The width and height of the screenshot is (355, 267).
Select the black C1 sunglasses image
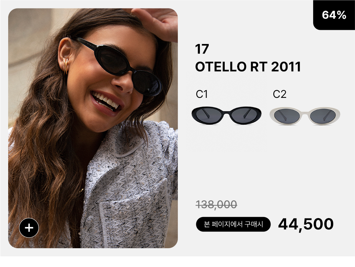pos(226,115)
